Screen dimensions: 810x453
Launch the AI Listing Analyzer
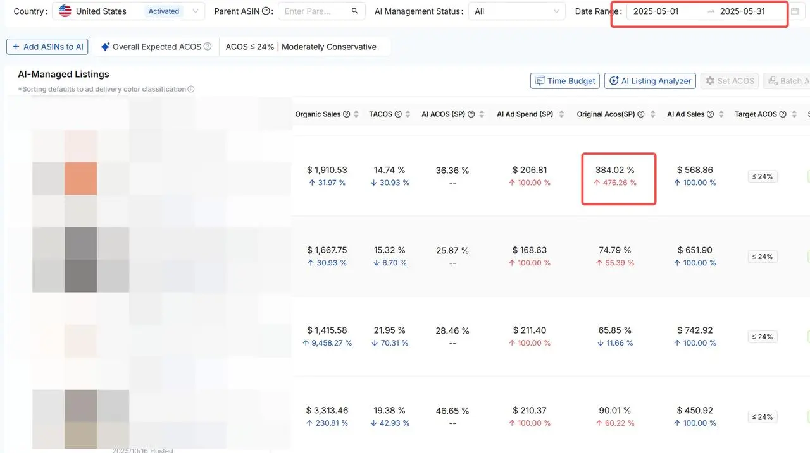coord(650,81)
